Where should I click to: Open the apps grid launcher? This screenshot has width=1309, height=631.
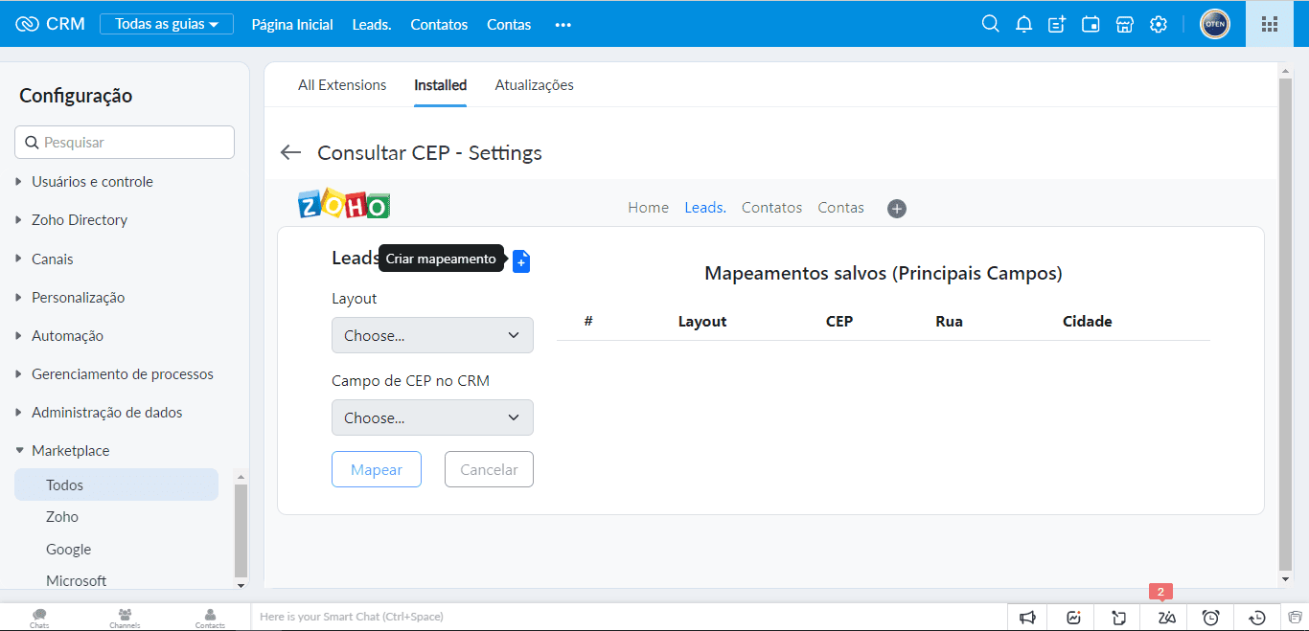(1270, 24)
